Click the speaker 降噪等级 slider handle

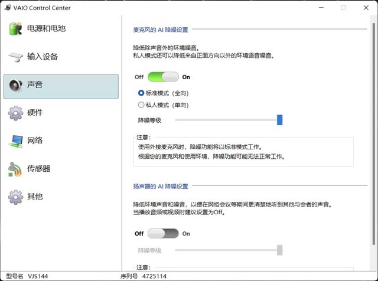[x=279, y=250]
